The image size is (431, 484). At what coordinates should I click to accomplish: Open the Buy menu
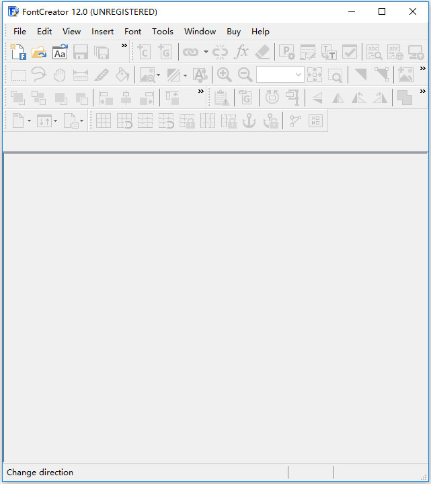tap(233, 32)
